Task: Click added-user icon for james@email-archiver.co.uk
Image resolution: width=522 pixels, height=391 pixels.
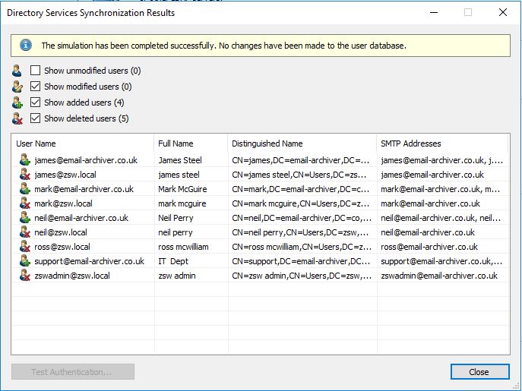Action: pos(25,160)
